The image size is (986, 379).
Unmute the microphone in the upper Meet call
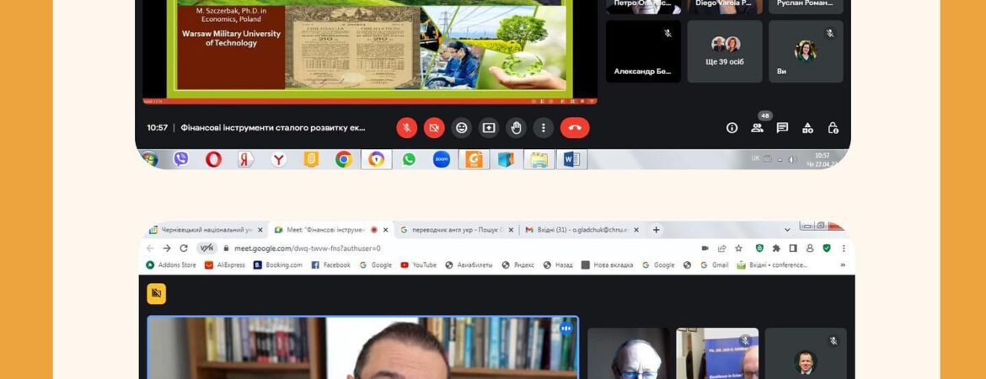coord(407,127)
